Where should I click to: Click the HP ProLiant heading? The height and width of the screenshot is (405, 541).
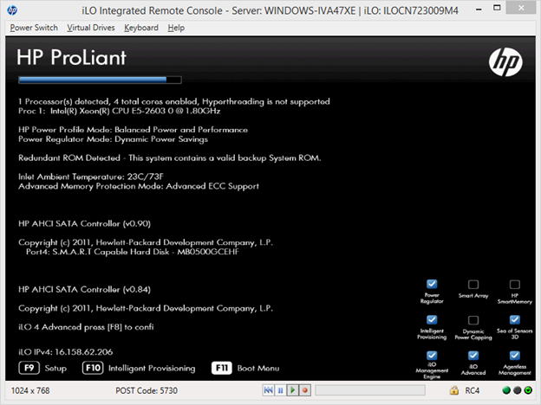pos(71,57)
